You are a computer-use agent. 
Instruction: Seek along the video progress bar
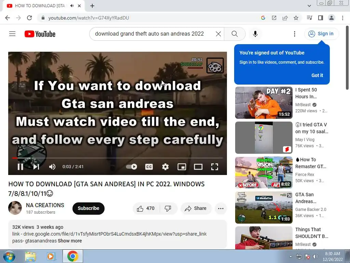(118, 158)
